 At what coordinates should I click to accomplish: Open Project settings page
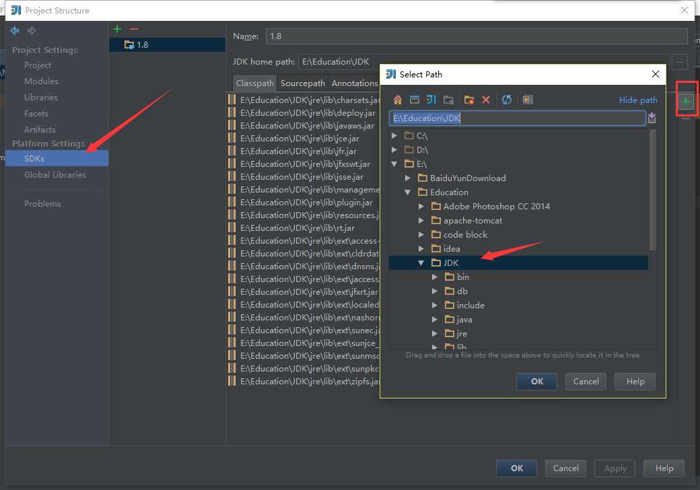tap(38, 65)
